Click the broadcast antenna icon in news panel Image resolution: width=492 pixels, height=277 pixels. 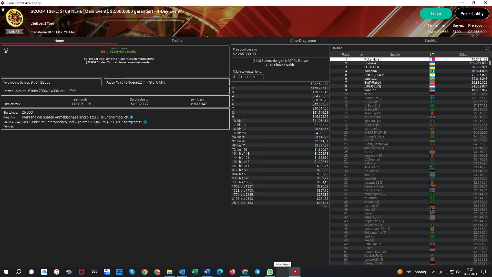6,51
